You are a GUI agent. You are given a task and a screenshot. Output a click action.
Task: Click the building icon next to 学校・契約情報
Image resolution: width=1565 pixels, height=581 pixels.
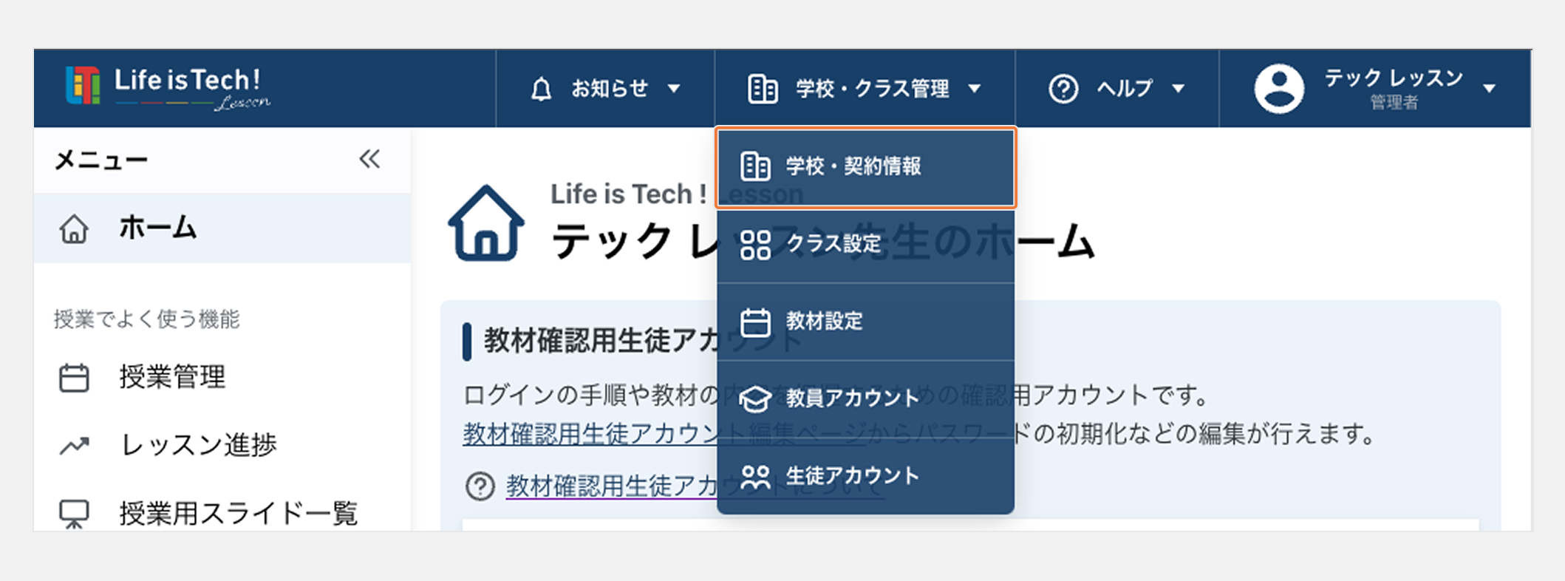755,167
